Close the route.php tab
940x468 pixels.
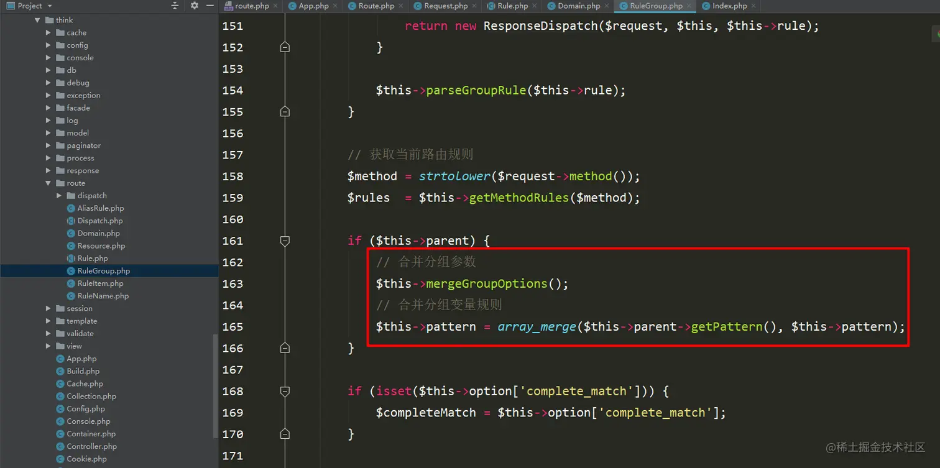[x=275, y=6]
